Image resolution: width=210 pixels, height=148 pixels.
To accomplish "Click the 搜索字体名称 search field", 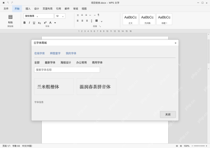I will tap(67, 70).
